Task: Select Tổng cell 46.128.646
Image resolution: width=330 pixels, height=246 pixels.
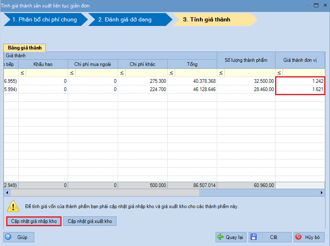Action: (192, 89)
